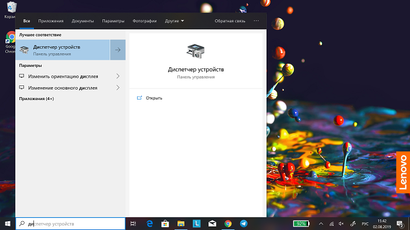Open the network status tray icon

pos(332,224)
